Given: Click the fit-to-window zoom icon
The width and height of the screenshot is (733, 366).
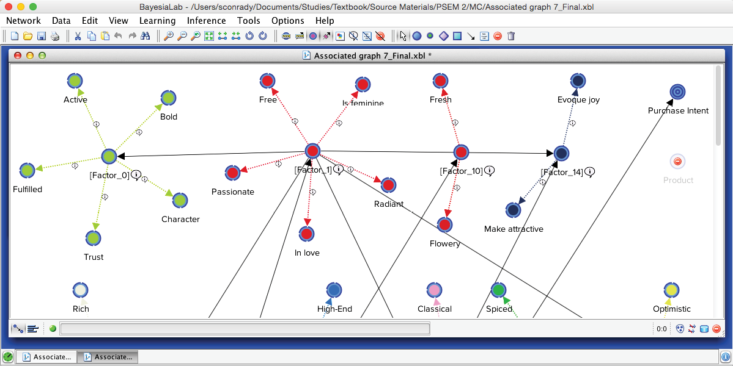Looking at the screenshot, I should (x=209, y=36).
